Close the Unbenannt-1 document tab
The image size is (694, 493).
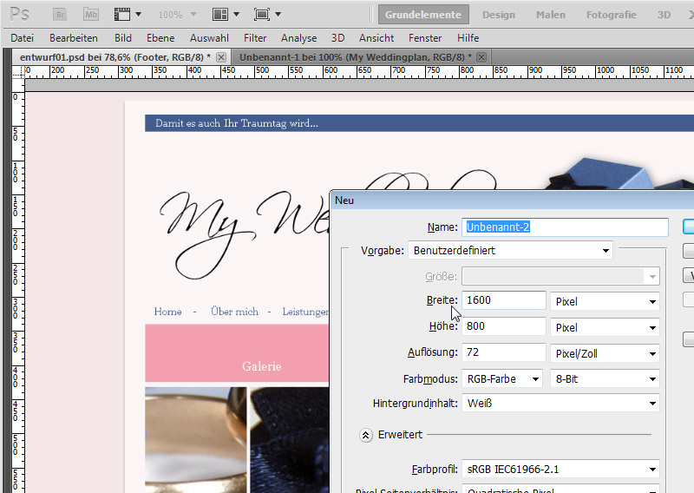point(481,56)
